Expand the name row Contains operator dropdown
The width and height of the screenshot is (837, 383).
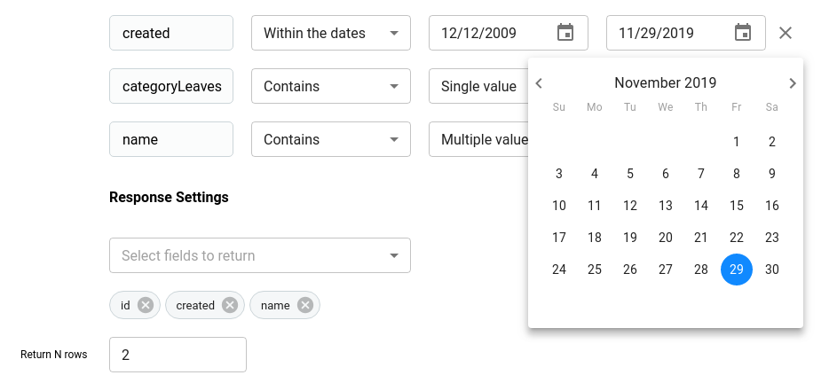point(330,139)
